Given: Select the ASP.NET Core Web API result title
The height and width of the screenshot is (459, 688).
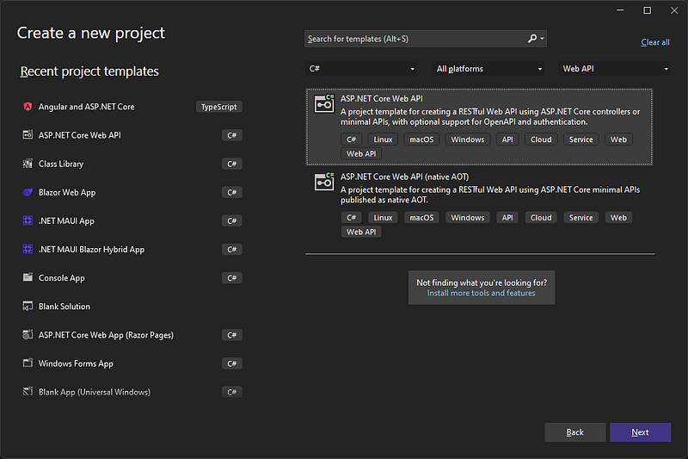Looking at the screenshot, I should click(x=382, y=99).
